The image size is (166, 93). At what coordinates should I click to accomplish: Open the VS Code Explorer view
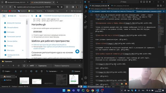click(x=86, y=6)
